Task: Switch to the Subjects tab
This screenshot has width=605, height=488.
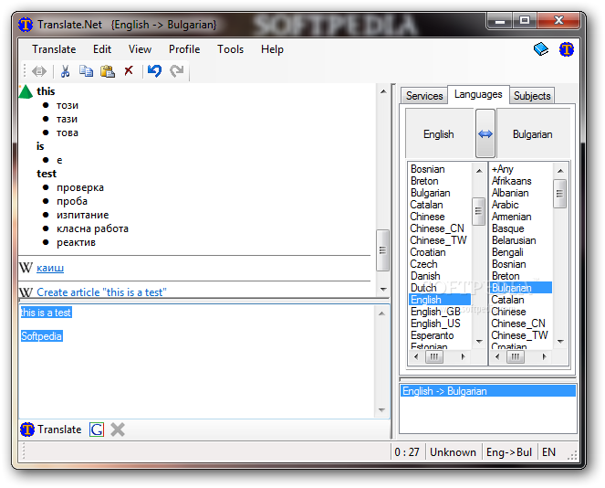Action: tap(532, 95)
